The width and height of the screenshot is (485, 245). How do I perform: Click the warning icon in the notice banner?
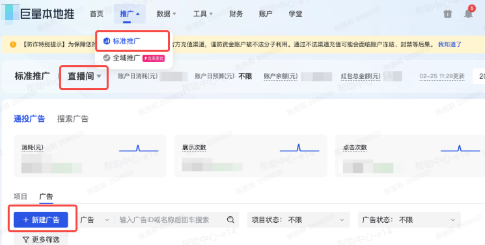pyautogui.click(x=13, y=44)
